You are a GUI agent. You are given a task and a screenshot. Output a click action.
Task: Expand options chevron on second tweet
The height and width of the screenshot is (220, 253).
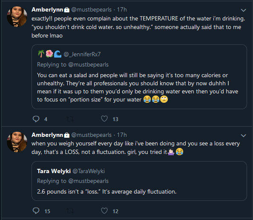[243, 136]
